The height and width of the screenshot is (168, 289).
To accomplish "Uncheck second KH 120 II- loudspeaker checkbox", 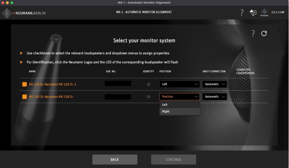I will pyautogui.click(x=25, y=97).
